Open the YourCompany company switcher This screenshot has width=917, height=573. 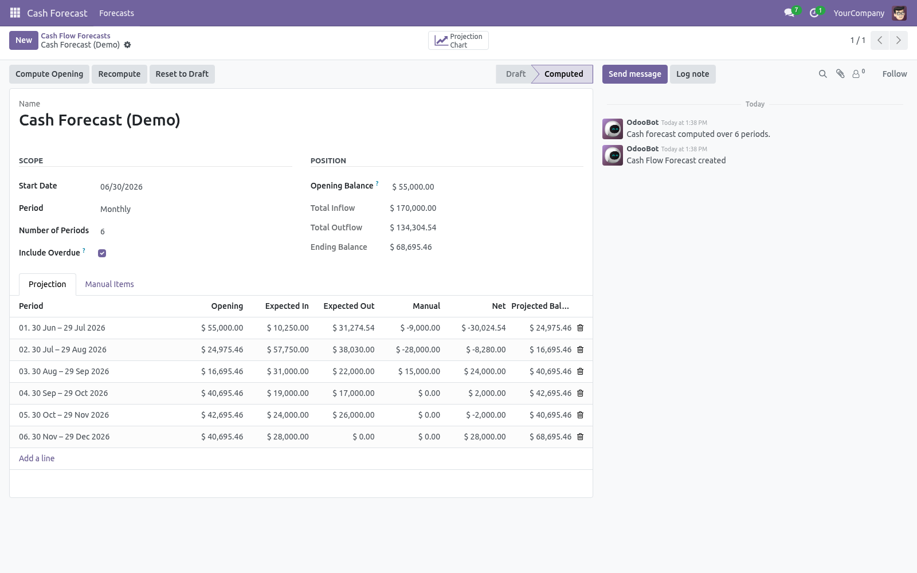click(x=859, y=13)
